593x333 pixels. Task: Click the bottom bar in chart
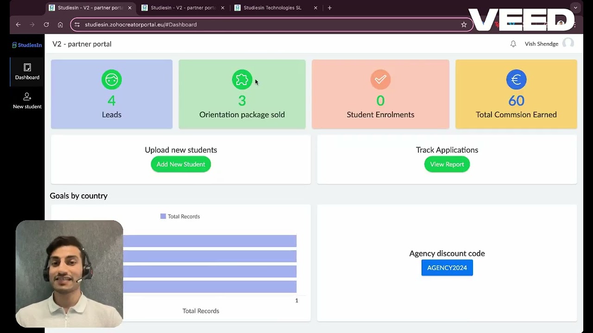tap(210, 287)
